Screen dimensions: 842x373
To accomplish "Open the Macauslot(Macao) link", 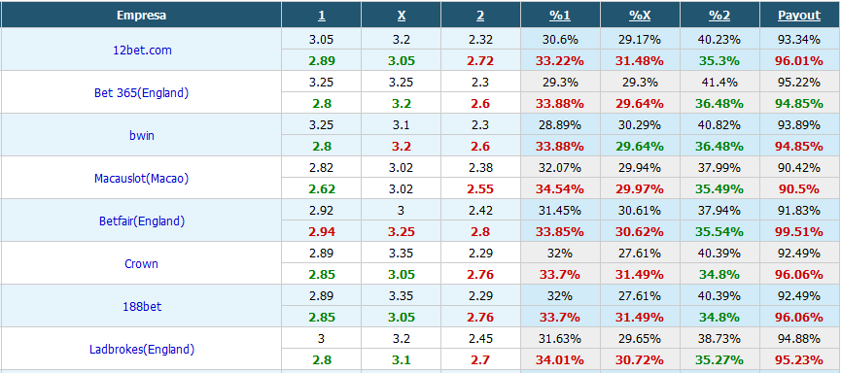I will (141, 178).
